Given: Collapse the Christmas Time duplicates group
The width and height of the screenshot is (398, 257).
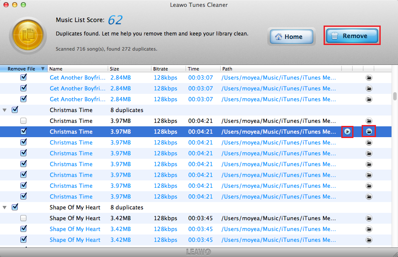Looking at the screenshot, I should coord(5,110).
